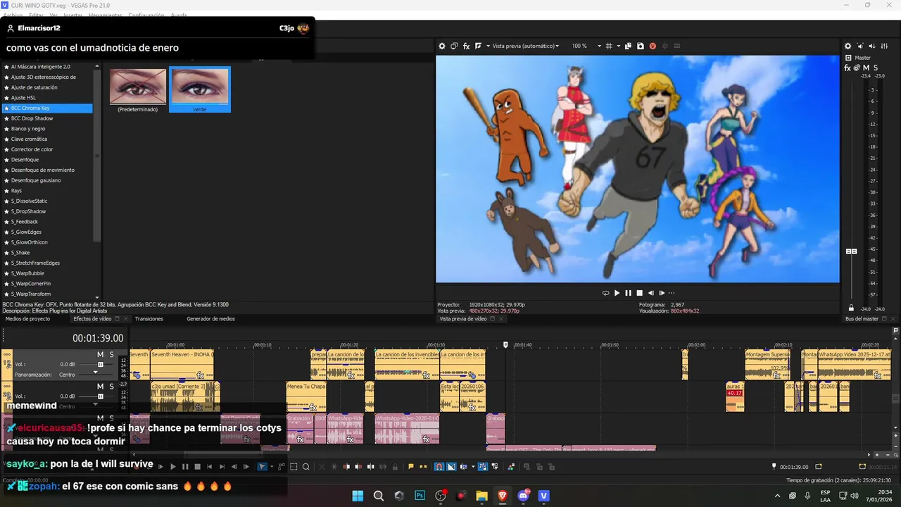The height and width of the screenshot is (507, 901).
Task: Switch to Medios de proyecto tab
Action: (x=28, y=319)
